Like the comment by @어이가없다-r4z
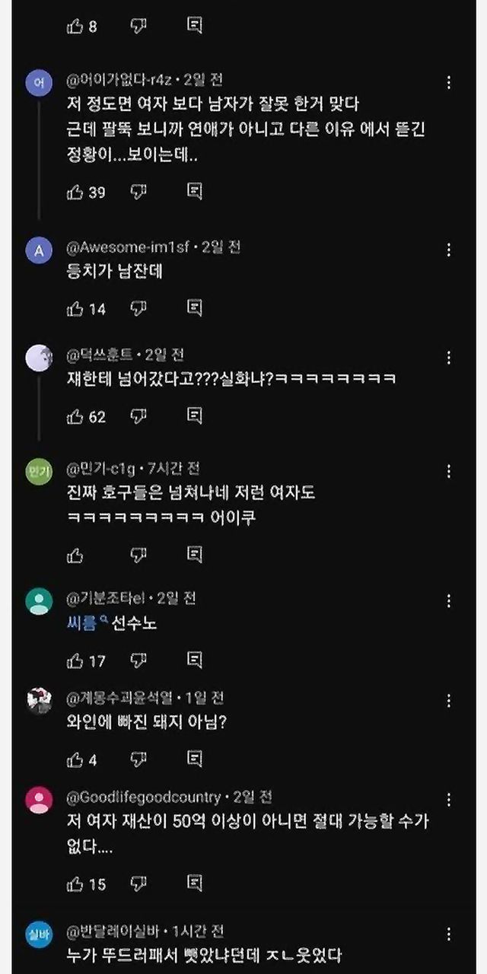 coord(75,192)
